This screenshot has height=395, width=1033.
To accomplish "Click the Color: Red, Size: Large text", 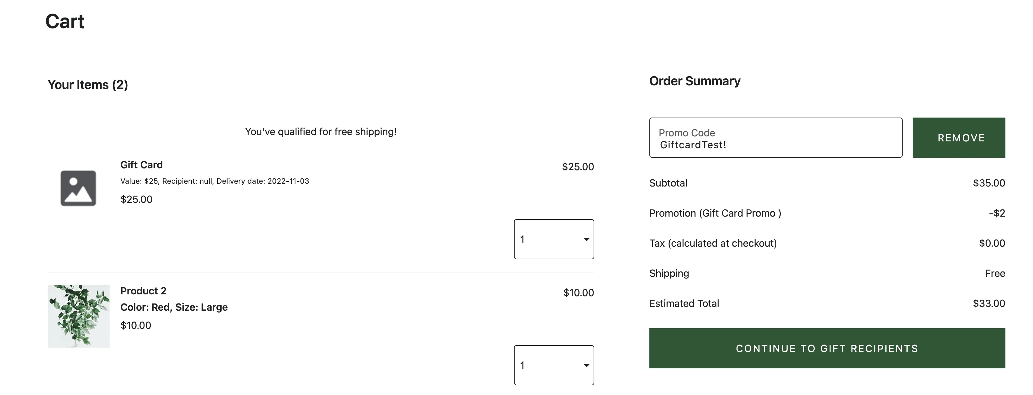I will click(x=174, y=307).
